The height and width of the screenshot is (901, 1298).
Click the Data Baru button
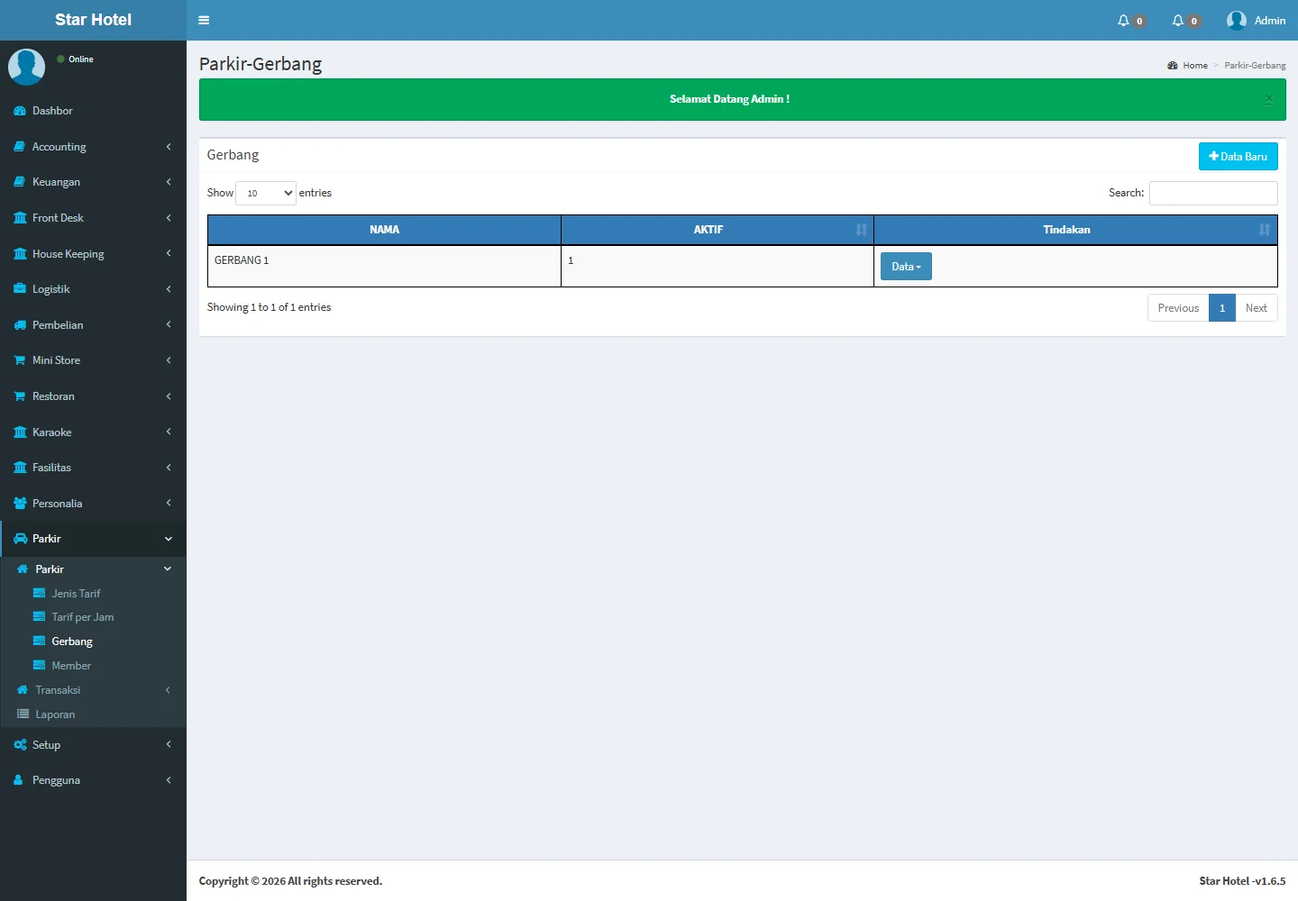1238,157
